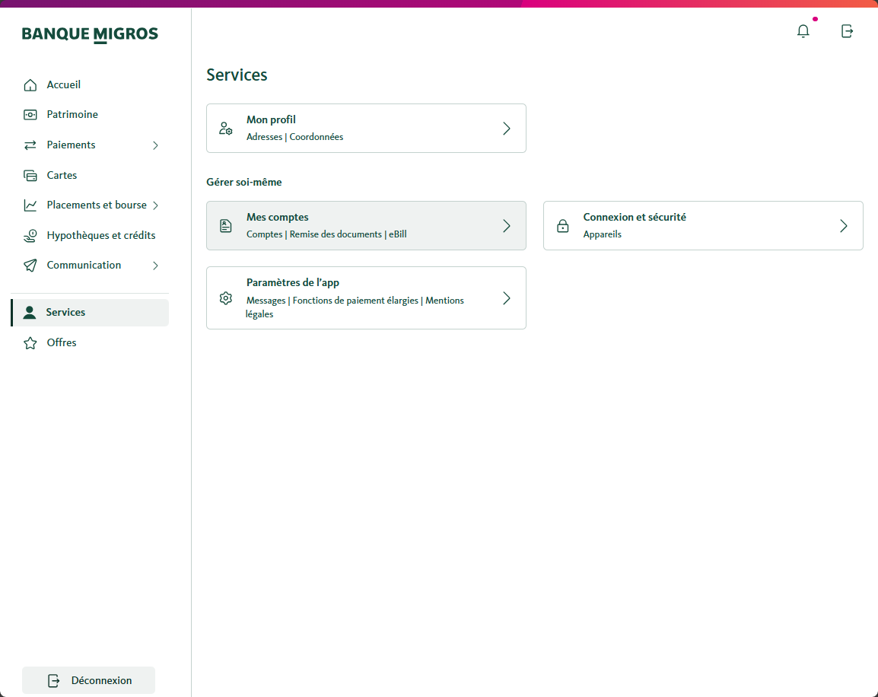Screen dimensions: 878x697
Task: Click the Hypothèques et crédits icon
Action: (30, 236)
